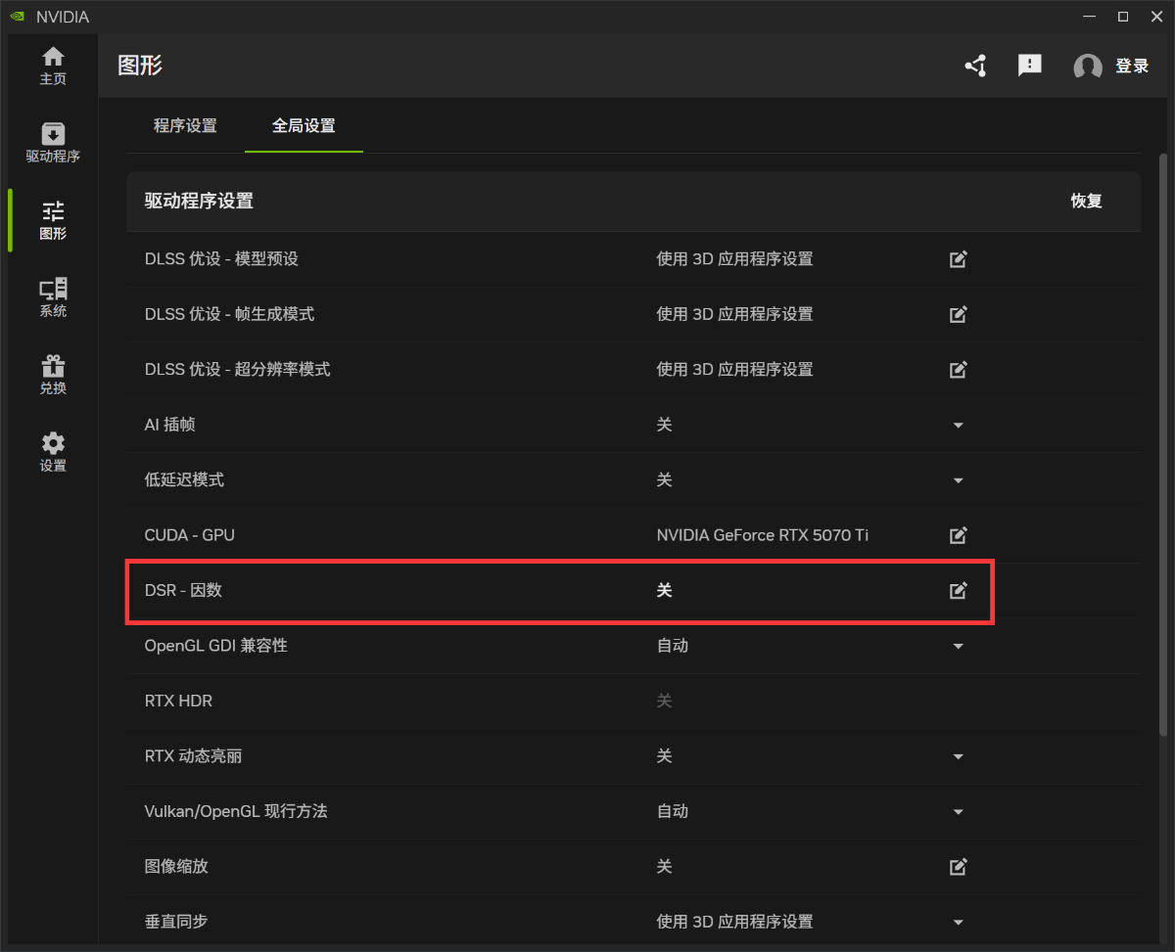Click the 恢复 restore button
Viewport: 1175px width, 952px height.
pyautogui.click(x=1087, y=201)
